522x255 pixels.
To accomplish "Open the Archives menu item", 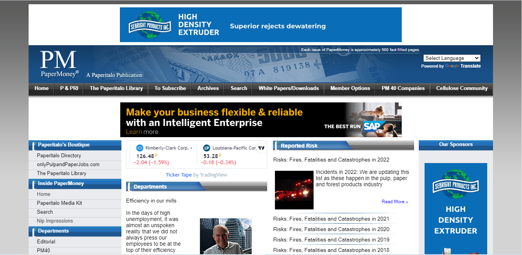I will [208, 88].
